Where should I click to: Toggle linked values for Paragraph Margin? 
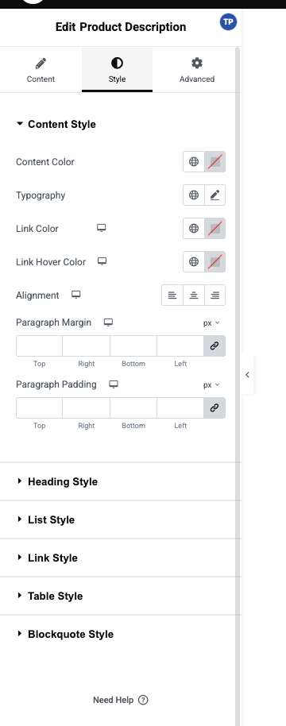click(x=214, y=346)
